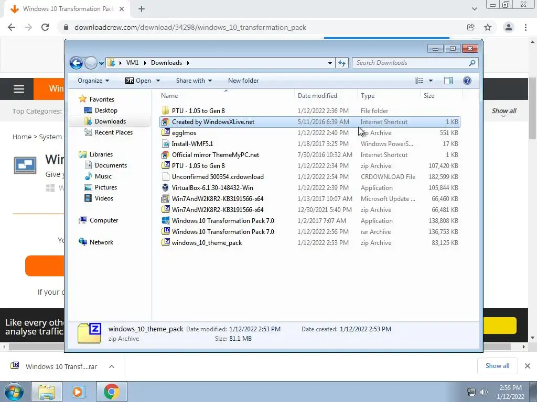Select Desktop in navigation pane
The width and height of the screenshot is (537, 402).
[x=106, y=110]
